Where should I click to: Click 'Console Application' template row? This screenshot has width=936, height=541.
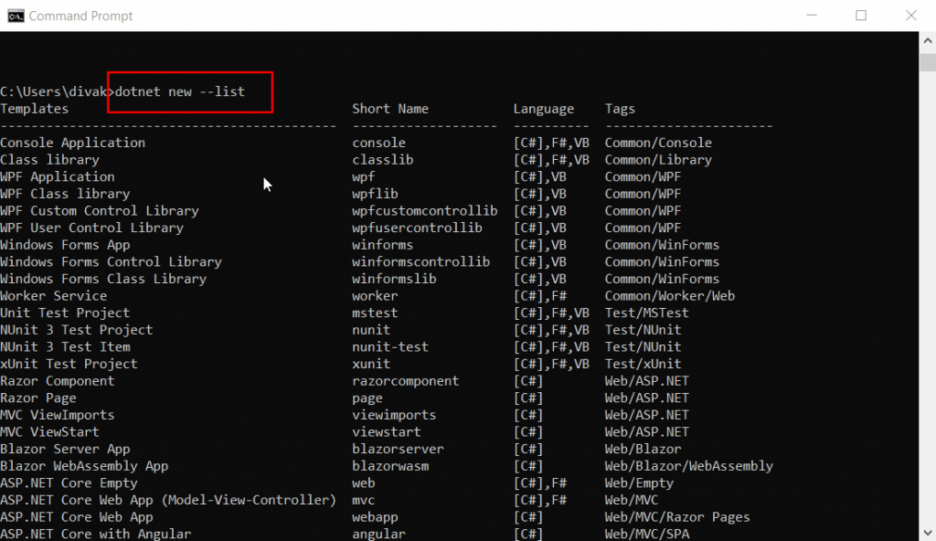coord(387,143)
